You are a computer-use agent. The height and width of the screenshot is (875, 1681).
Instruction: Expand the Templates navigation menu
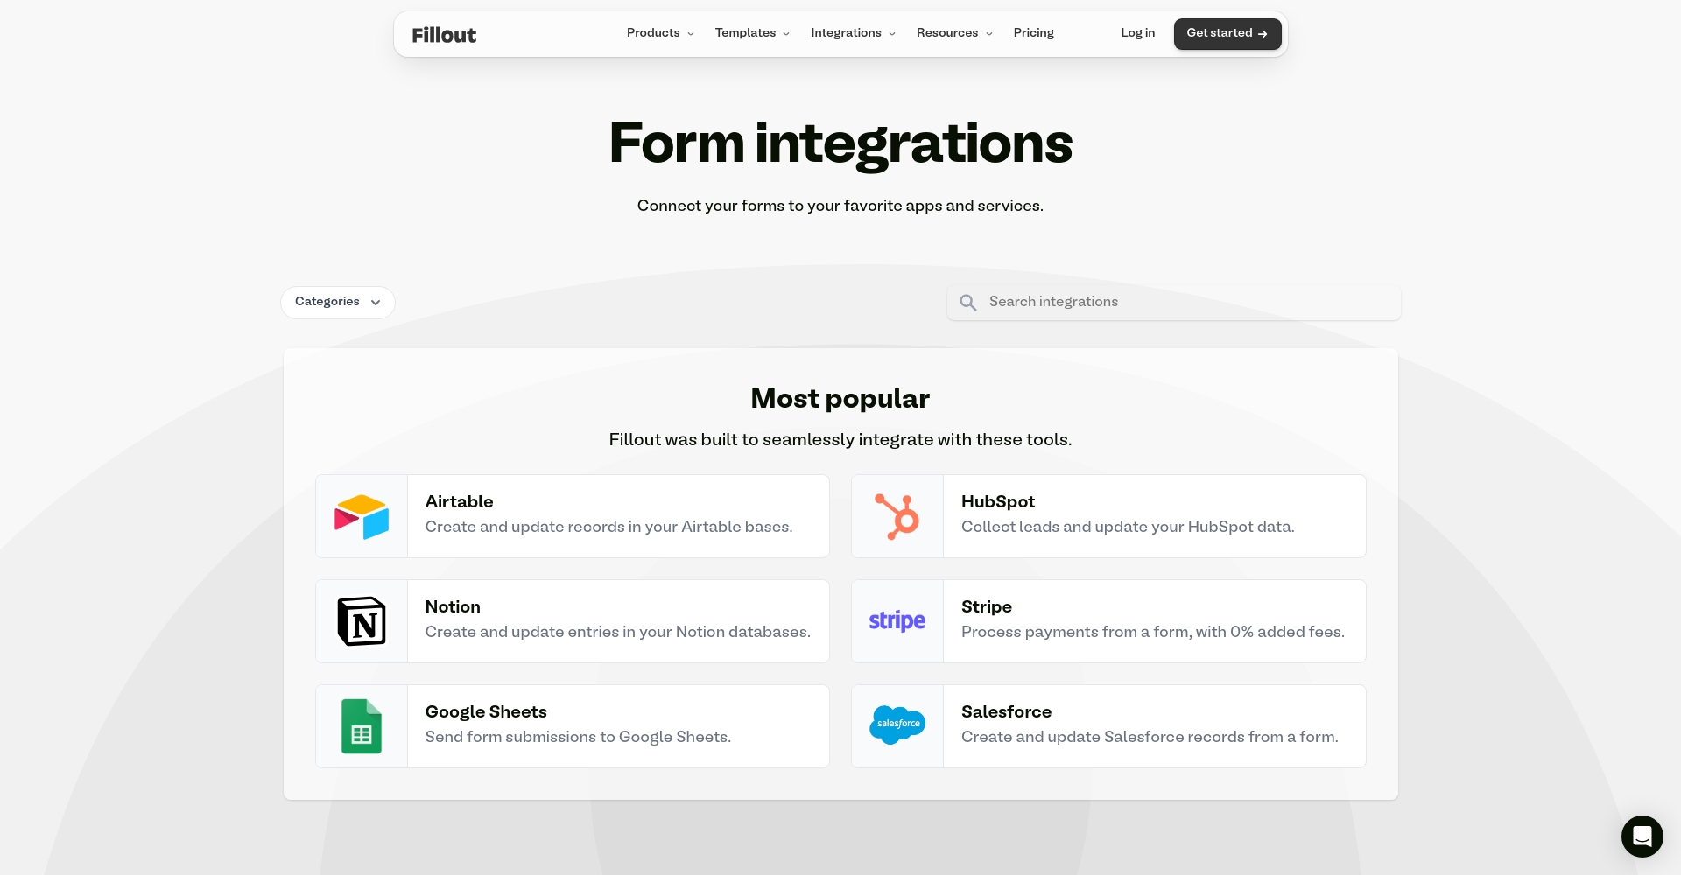[752, 33]
